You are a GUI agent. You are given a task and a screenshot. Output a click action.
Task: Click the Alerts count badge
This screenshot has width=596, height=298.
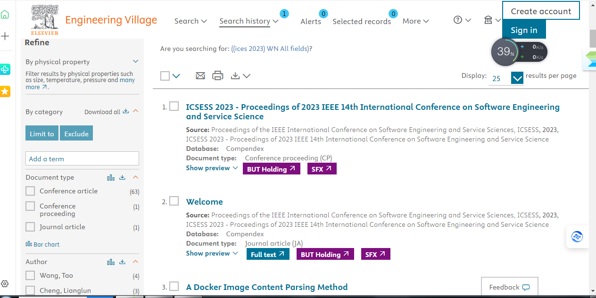pos(323,14)
